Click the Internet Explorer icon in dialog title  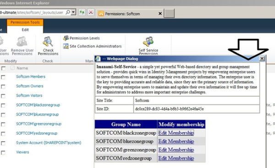(98, 59)
